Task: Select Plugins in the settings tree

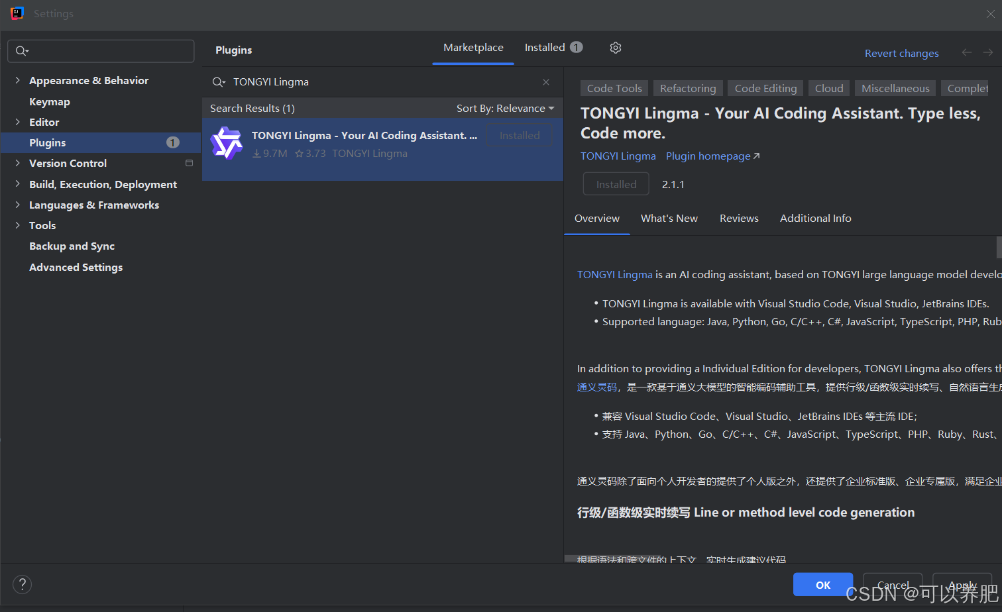Action: pyautogui.click(x=101, y=142)
